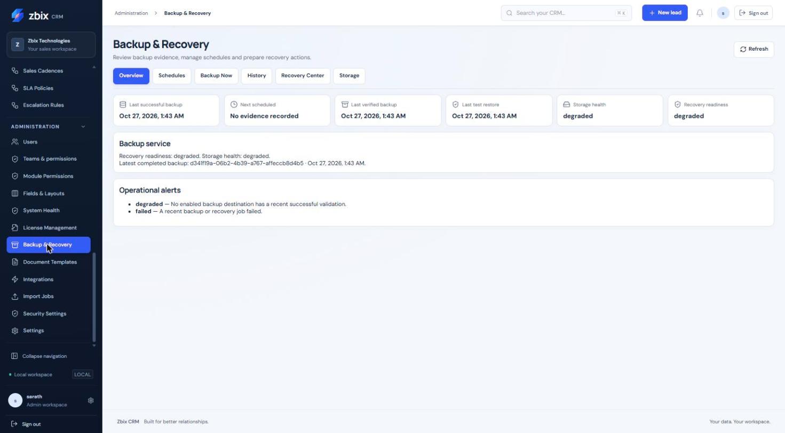Viewport: 785px width, 433px height.
Task: Click sidebar scroll up arrow
Action: point(94,67)
